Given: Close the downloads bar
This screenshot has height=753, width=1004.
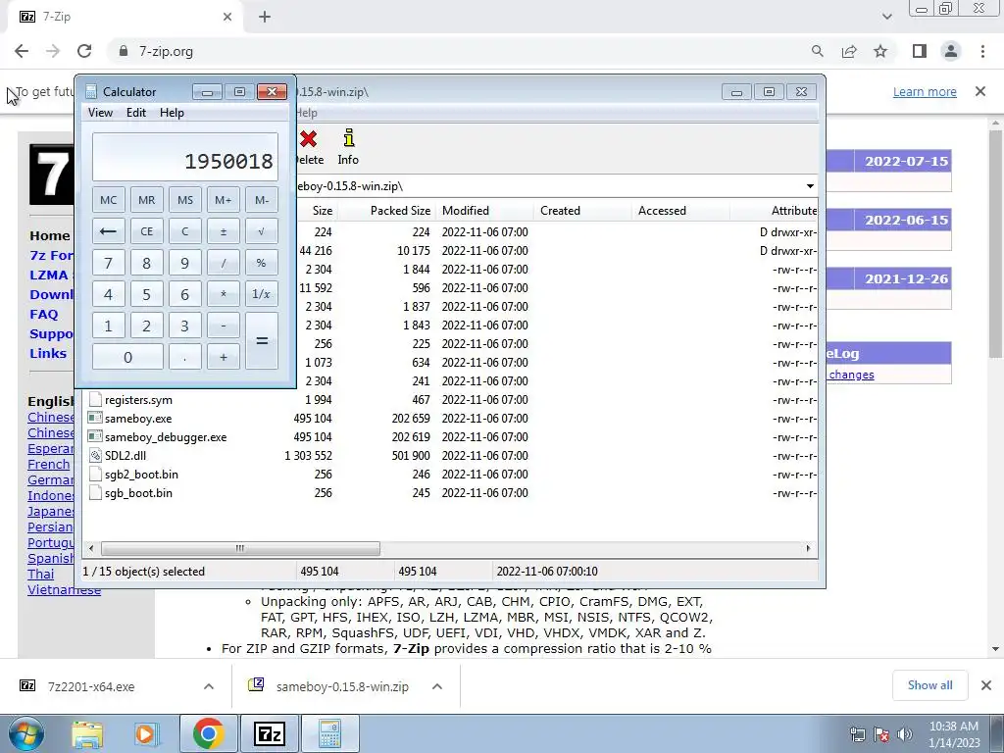Looking at the screenshot, I should (986, 685).
